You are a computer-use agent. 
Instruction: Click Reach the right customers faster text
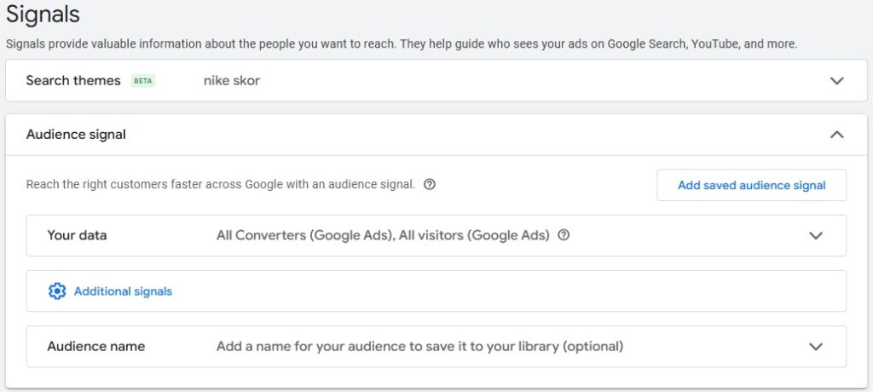coord(221,185)
